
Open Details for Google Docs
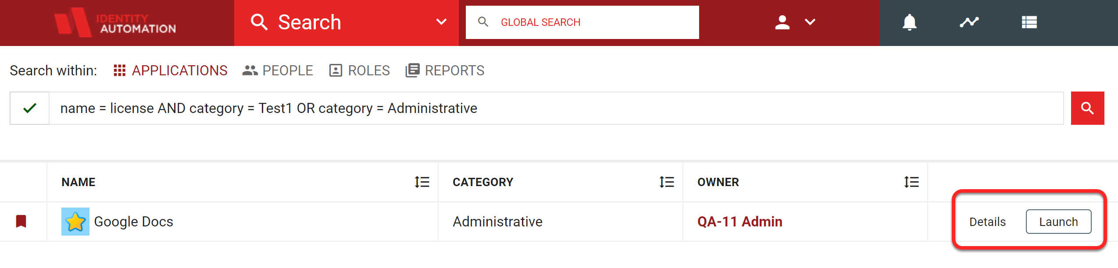coord(987,222)
